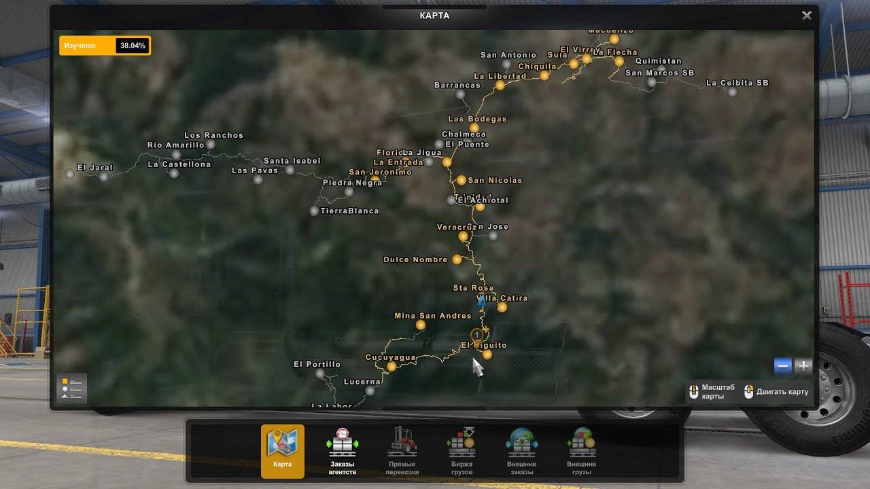870x489 pixels.
Task: Select the Lucerna gray marker
Action: pos(370,391)
